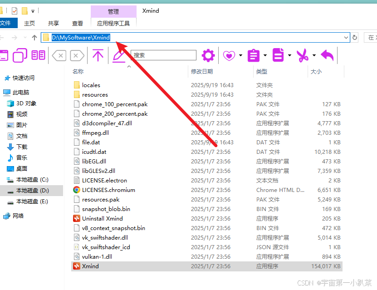
Task: Click the purple document copy icon
Action: (278, 55)
